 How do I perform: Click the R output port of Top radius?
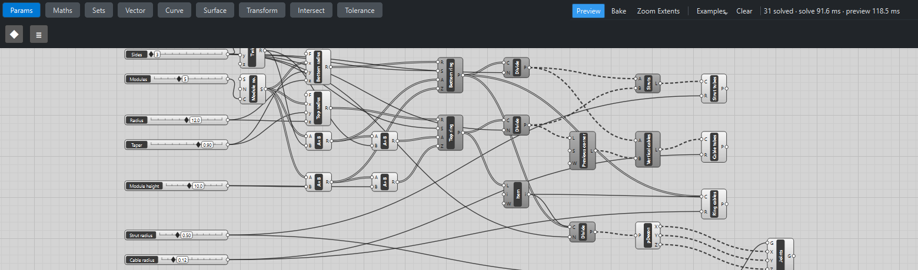tap(330, 108)
